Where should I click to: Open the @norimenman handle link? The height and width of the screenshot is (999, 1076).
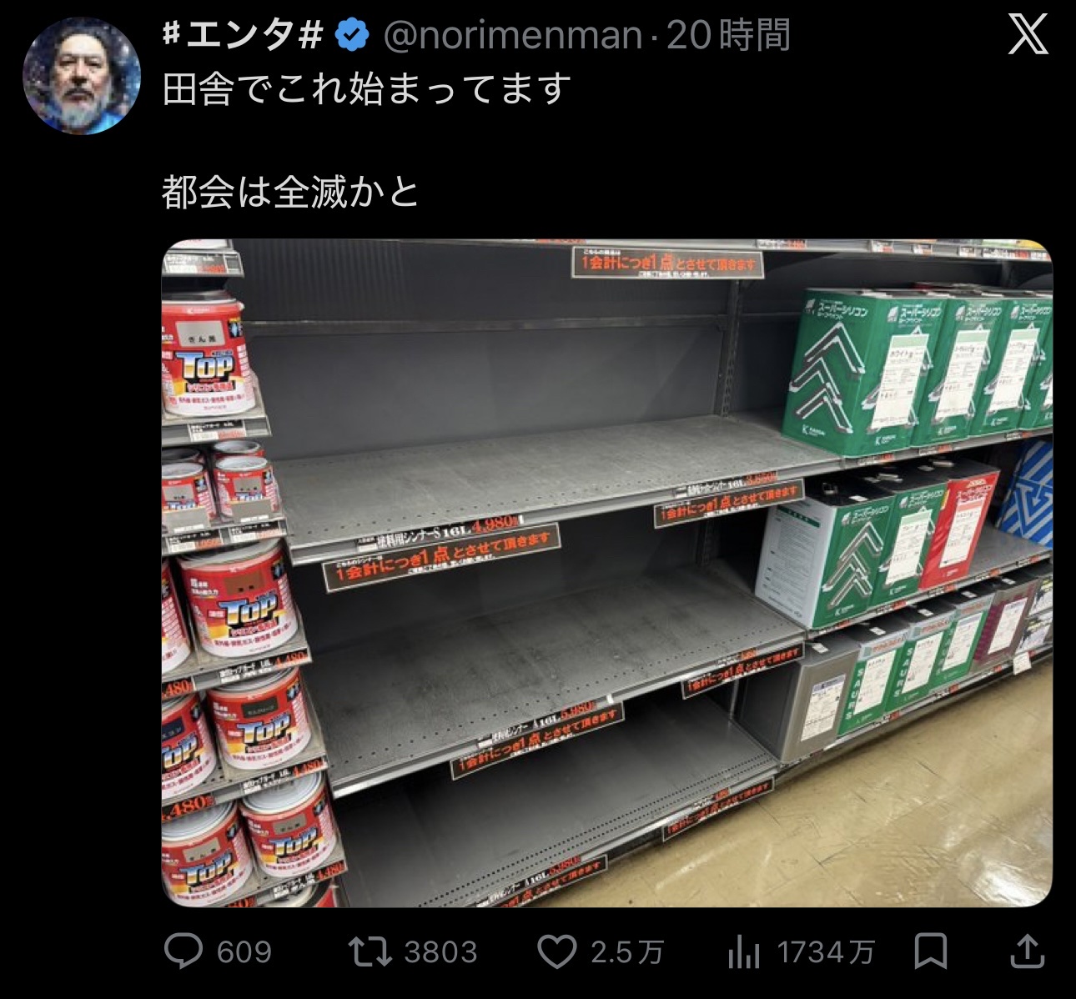click(x=513, y=35)
